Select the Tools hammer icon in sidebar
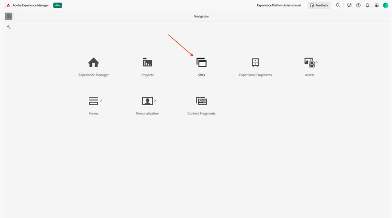This screenshot has width=392, height=218. 8,27
